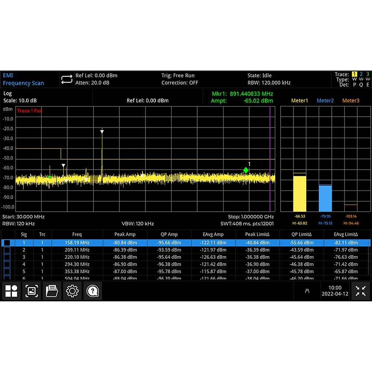The height and width of the screenshot is (372, 372).
Task: Click the -93.59 dBm QP amplitude cell
Action: click(169, 250)
